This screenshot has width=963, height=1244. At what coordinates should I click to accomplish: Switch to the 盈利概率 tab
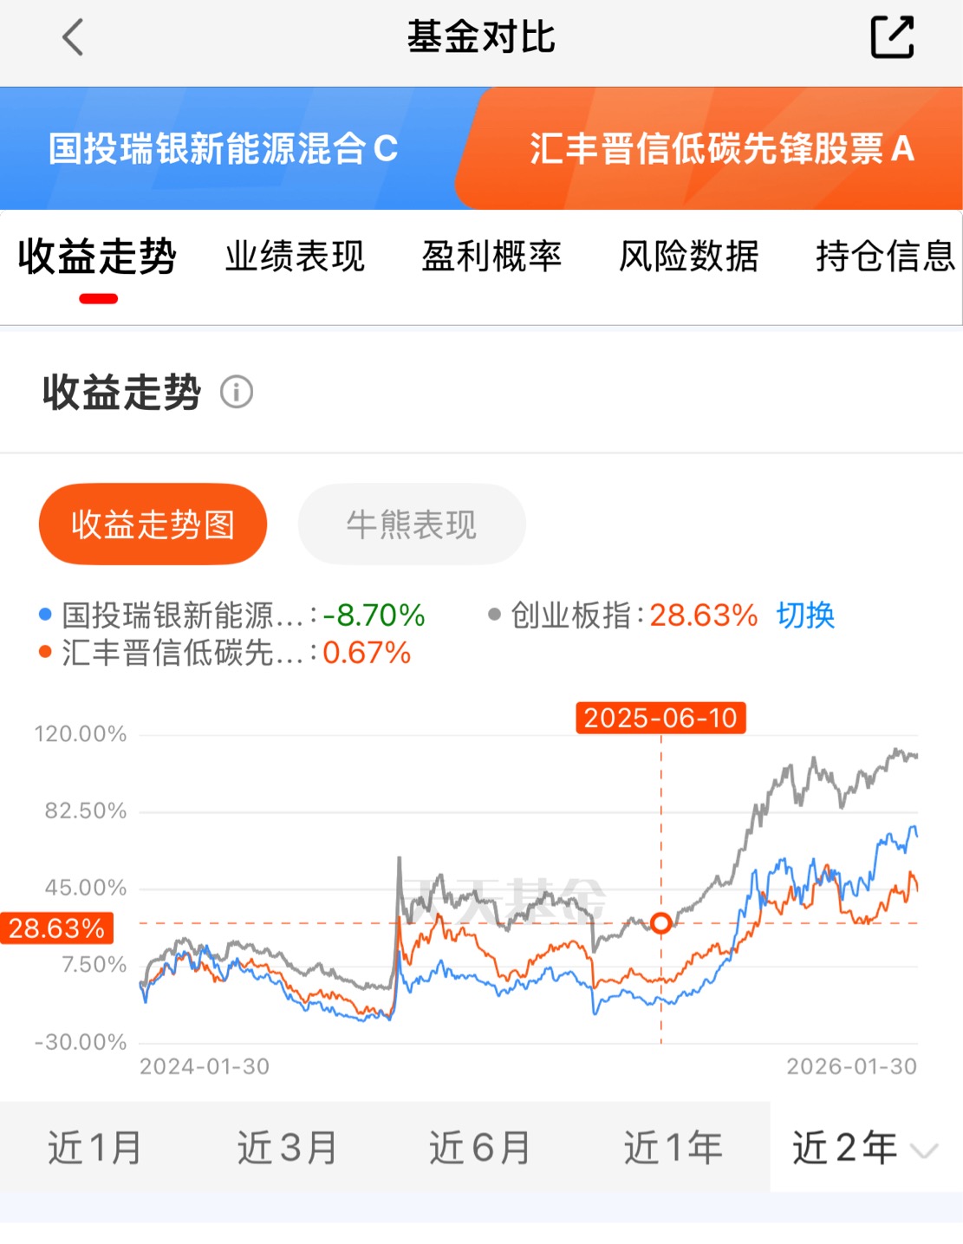coord(491,257)
